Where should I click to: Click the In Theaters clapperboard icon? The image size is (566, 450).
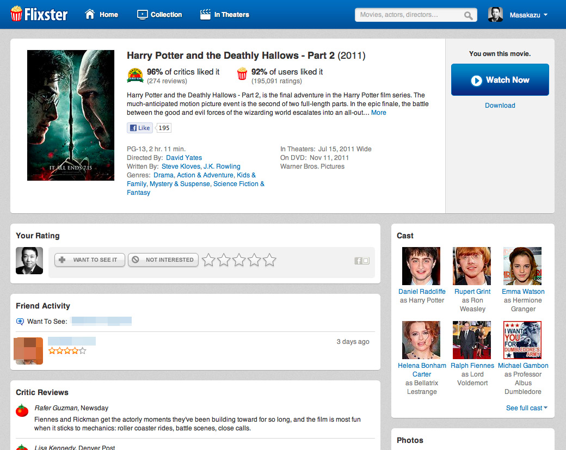(205, 15)
